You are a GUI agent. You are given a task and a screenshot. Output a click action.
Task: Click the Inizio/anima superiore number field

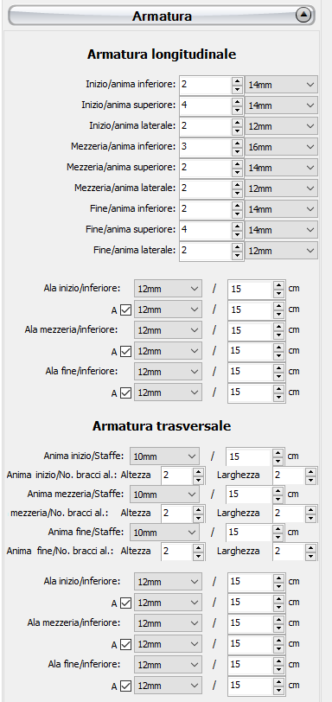tap(206, 105)
